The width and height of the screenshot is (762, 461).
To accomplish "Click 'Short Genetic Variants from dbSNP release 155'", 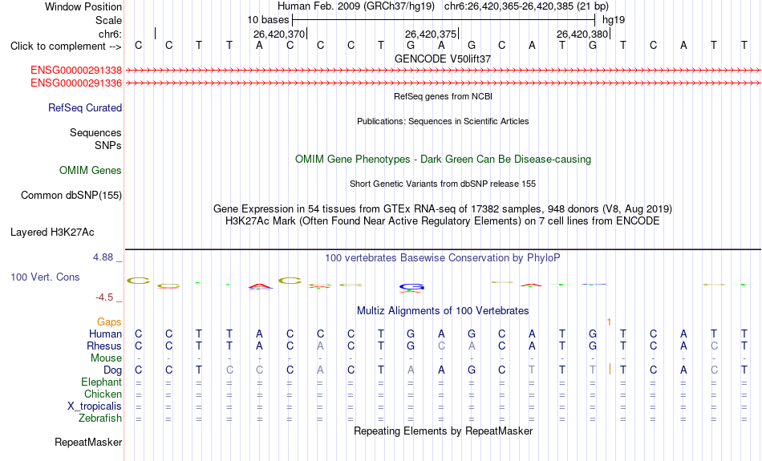I will pyautogui.click(x=443, y=184).
